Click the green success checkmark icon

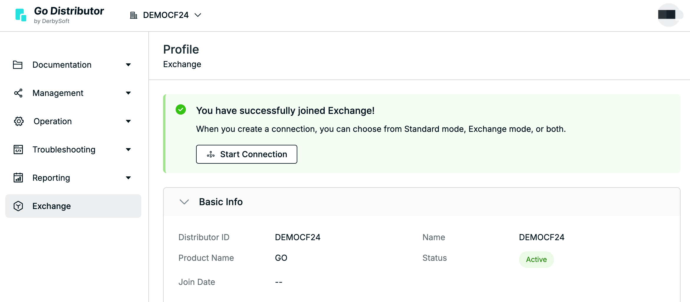[x=181, y=109]
